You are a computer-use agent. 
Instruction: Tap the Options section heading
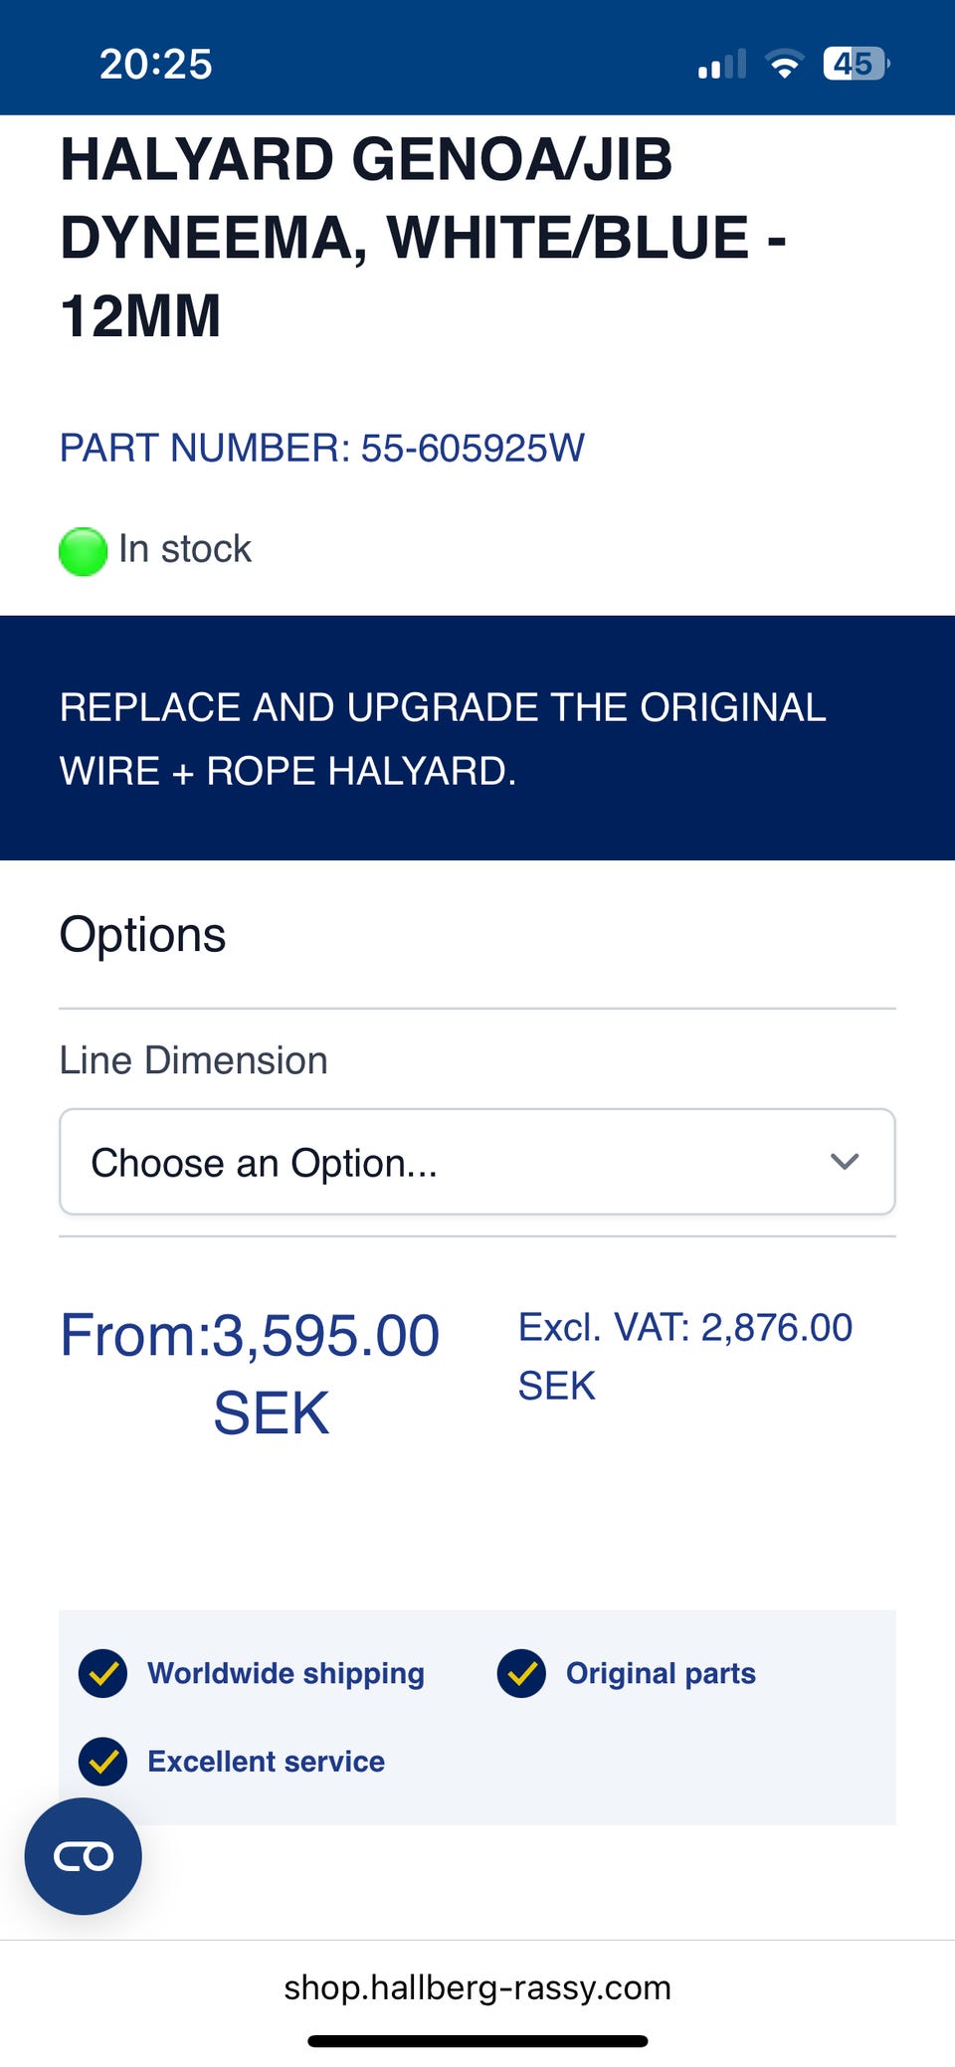coord(143,935)
